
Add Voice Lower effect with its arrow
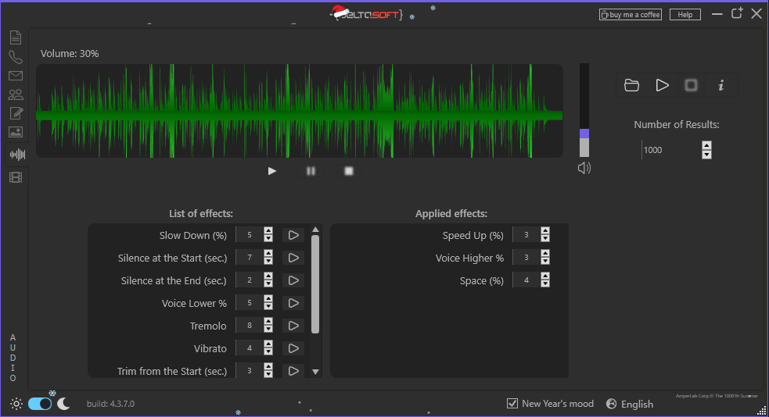click(x=293, y=303)
